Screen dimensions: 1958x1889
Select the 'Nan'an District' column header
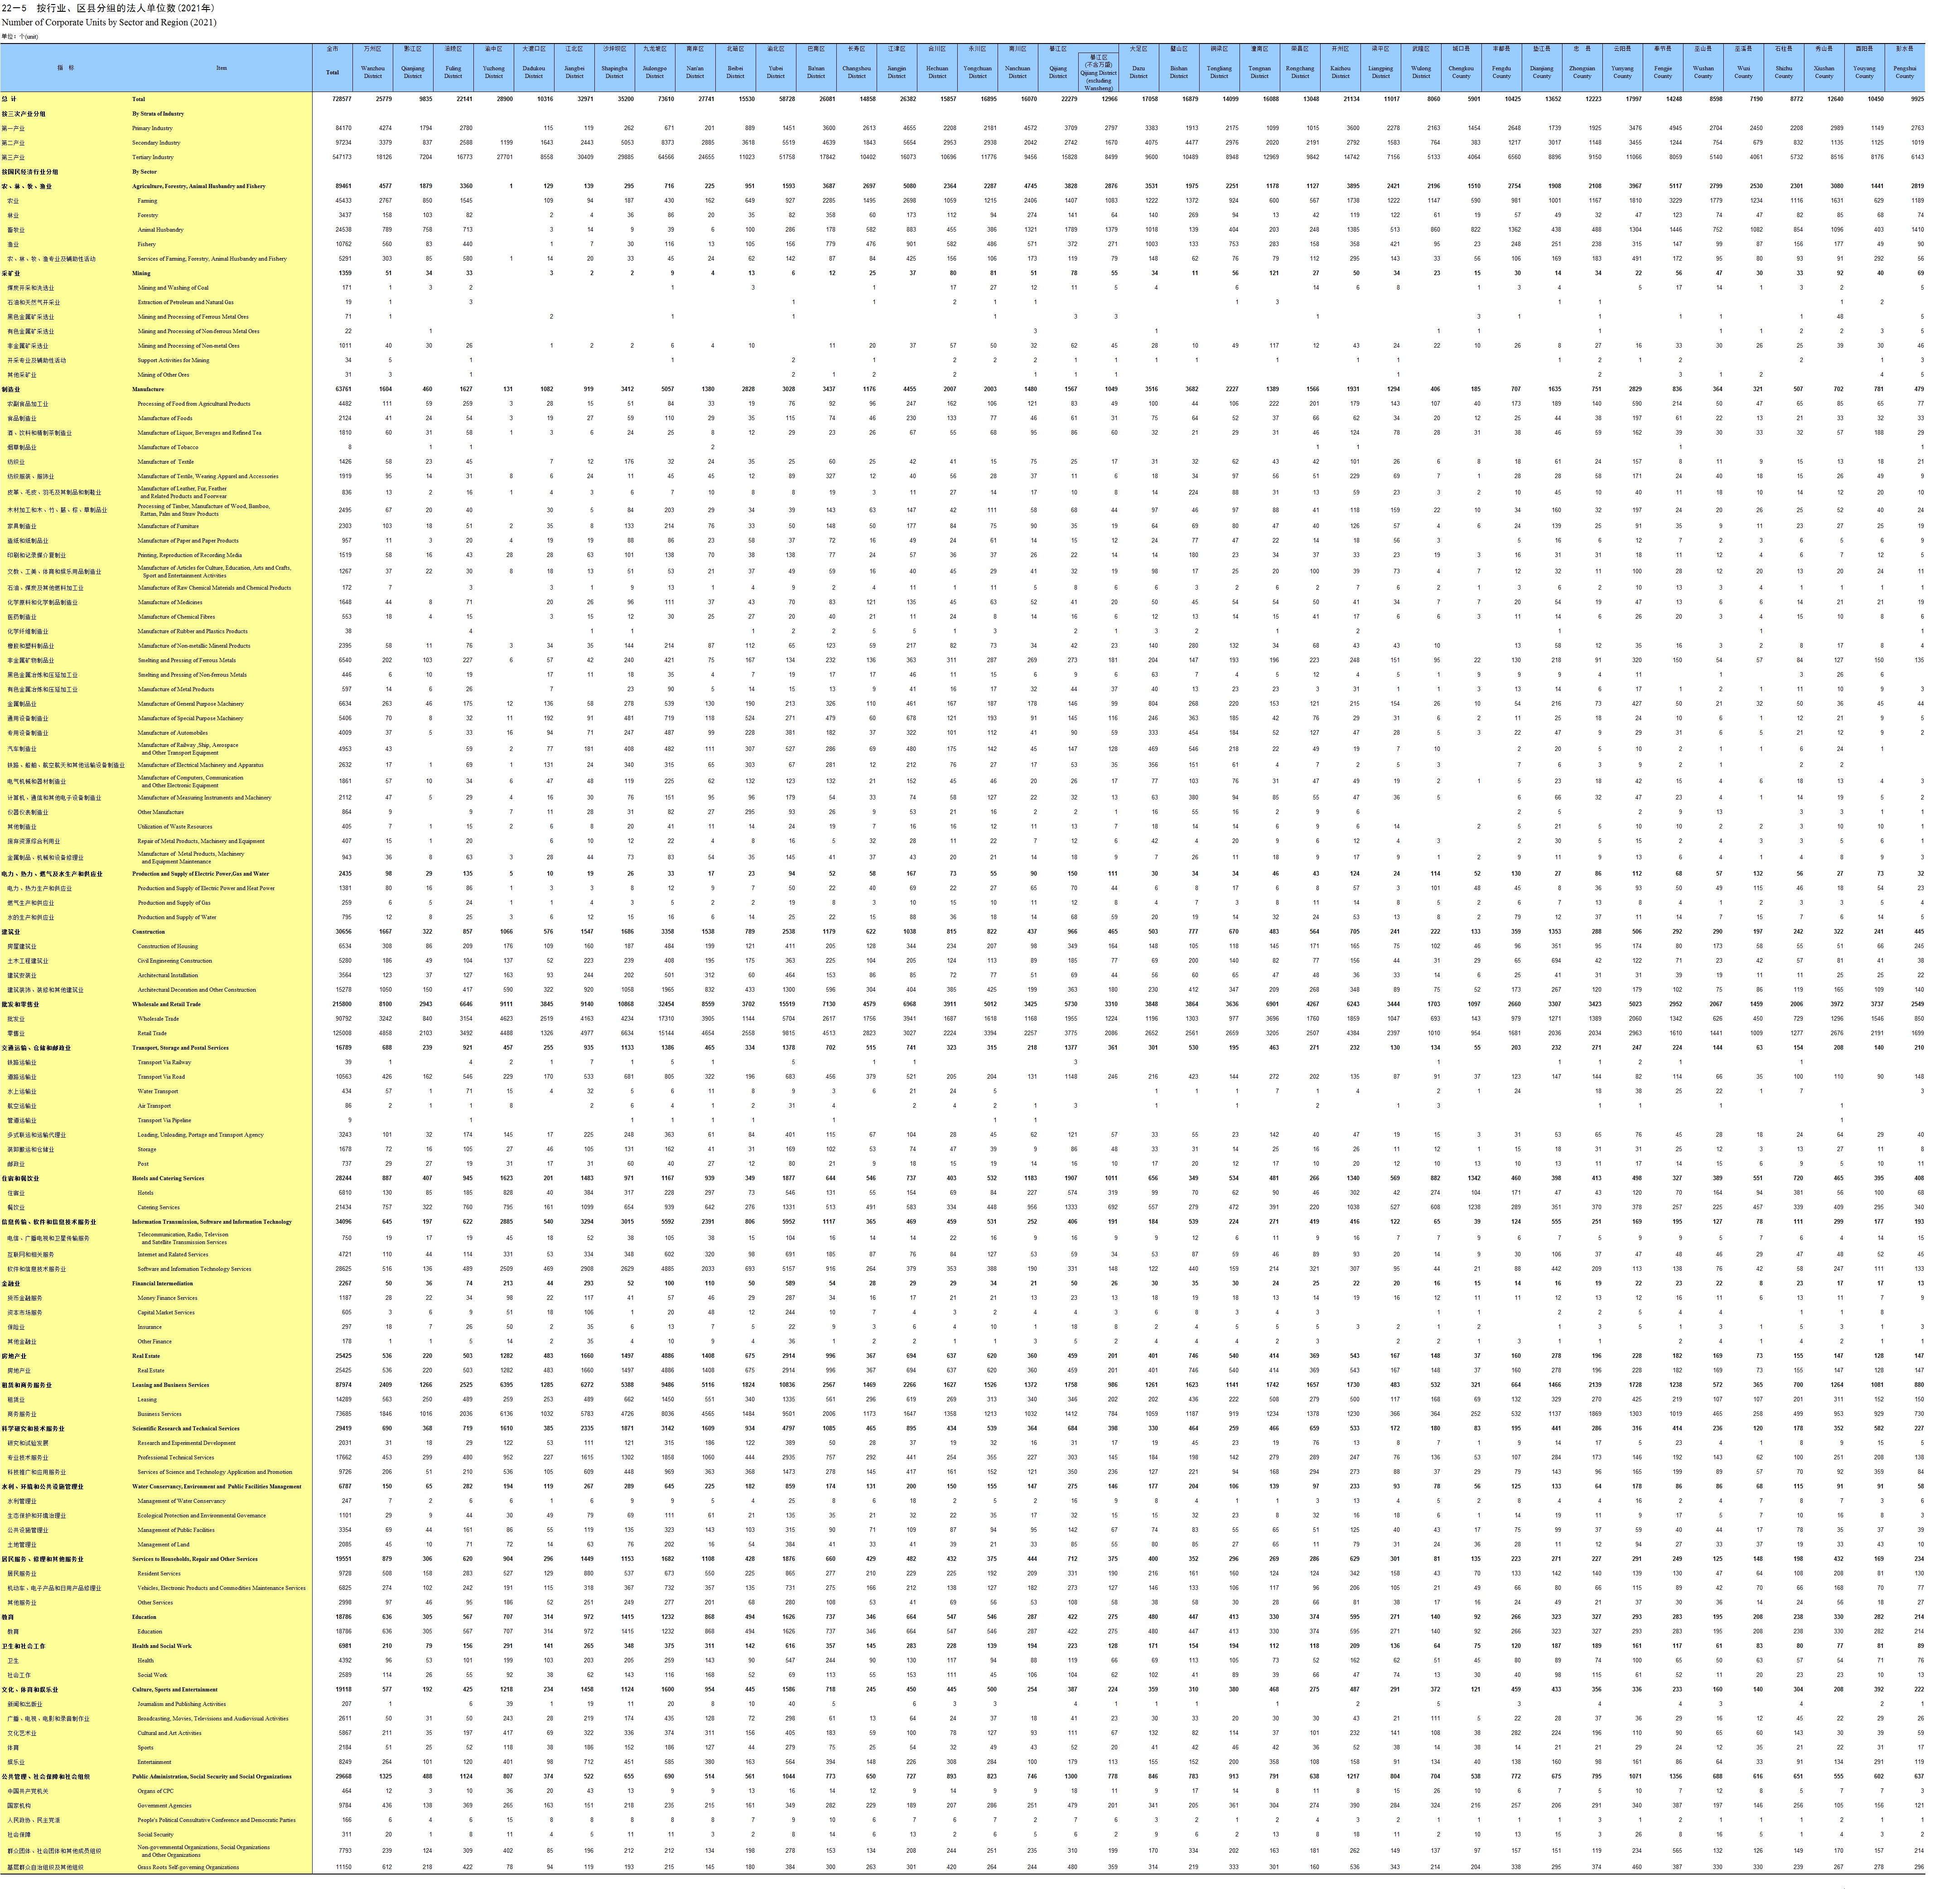coord(695,72)
